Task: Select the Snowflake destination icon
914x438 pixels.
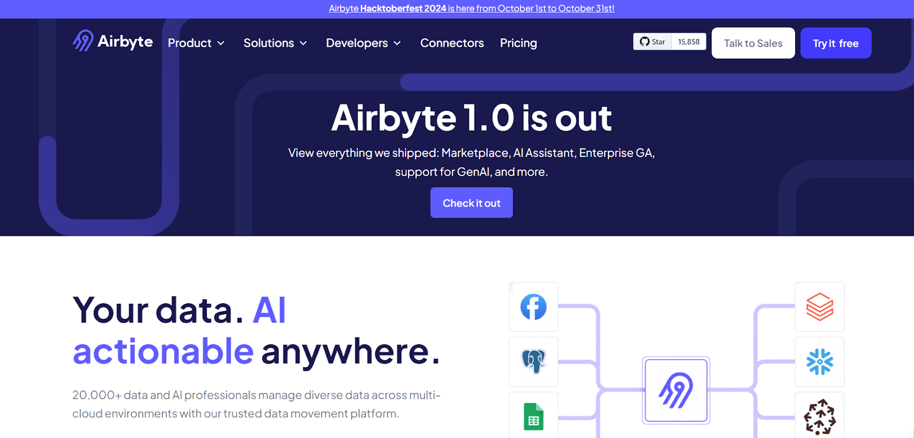Action: click(820, 361)
